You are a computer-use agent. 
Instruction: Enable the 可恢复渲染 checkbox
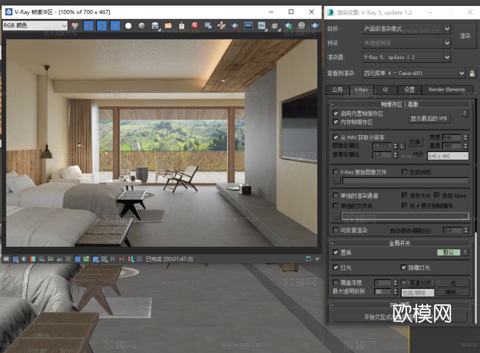click(336, 230)
